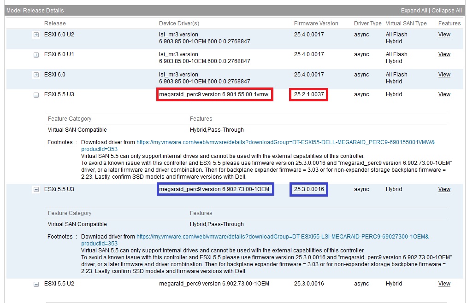The height and width of the screenshot is (303, 467).
Task: Click Model Release Details header title
Action: coord(35,11)
